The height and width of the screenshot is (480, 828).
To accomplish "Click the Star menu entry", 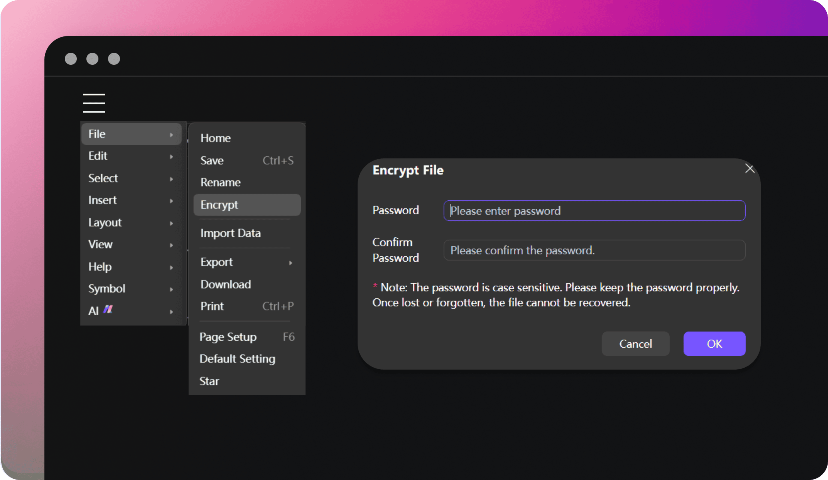I will tap(208, 380).
